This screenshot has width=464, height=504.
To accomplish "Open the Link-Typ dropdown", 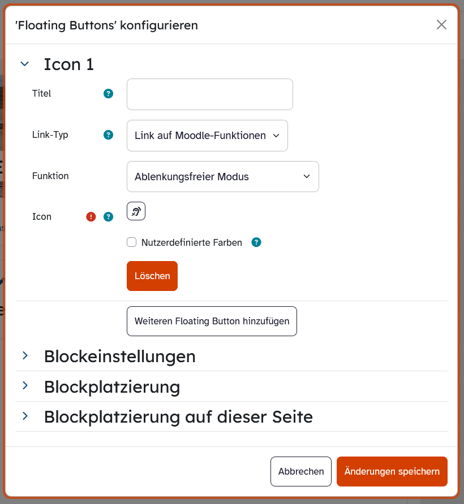I will pos(207,136).
